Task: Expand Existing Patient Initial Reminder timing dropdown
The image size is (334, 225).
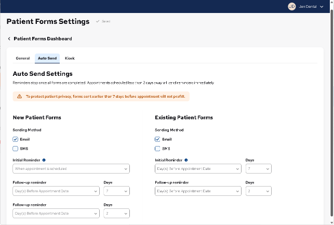Action: (198, 169)
